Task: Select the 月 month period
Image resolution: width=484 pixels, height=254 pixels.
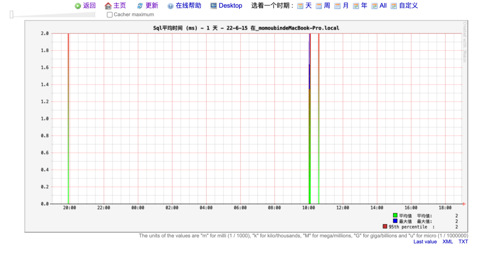Action: [x=346, y=5]
